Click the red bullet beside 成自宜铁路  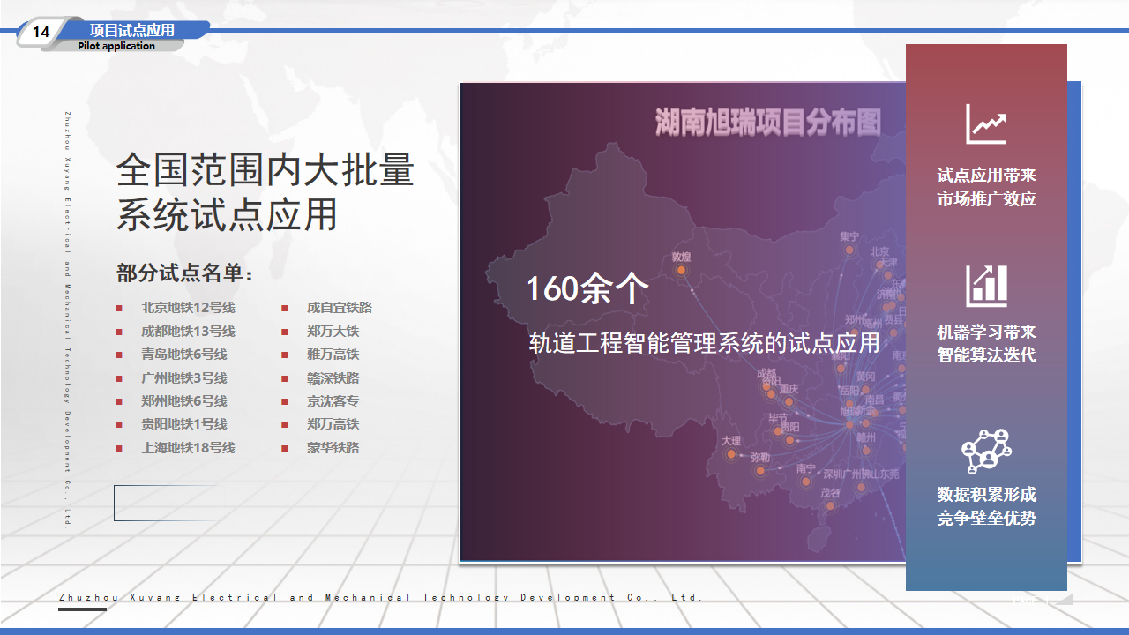(285, 309)
